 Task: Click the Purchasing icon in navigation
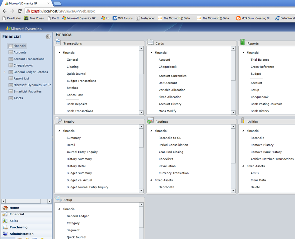[x=5, y=227]
